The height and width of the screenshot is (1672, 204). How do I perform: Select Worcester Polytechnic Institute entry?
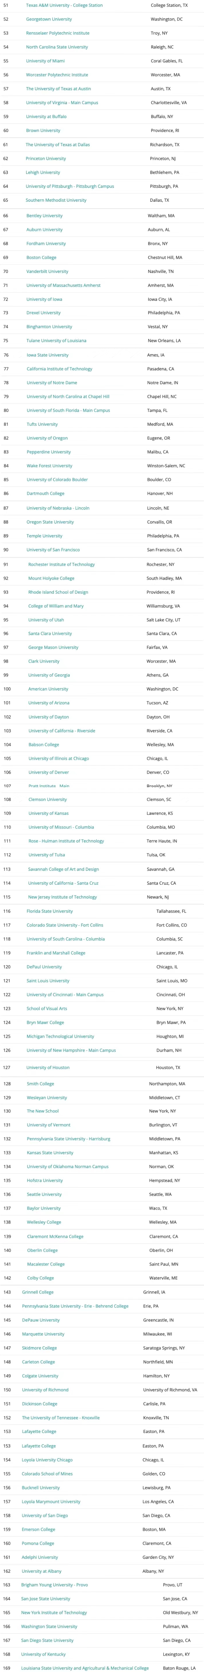(x=57, y=75)
